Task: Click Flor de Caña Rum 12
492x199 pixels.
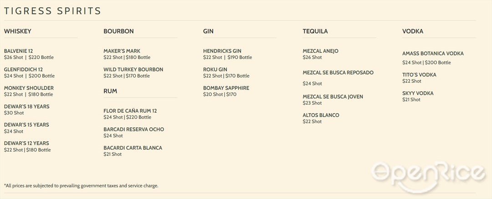Action: [x=130, y=111]
